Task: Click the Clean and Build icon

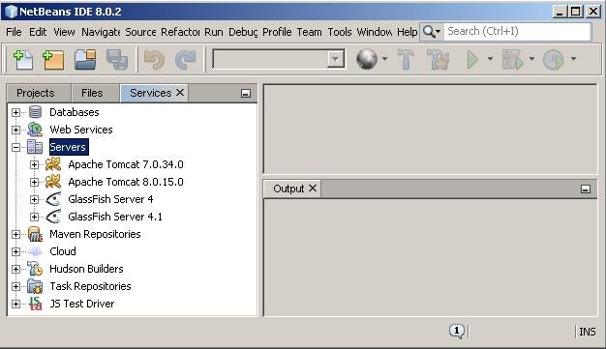Action: coord(439,59)
